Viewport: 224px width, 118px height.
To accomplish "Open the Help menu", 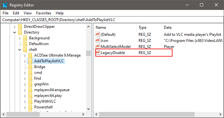I will click(60, 13).
